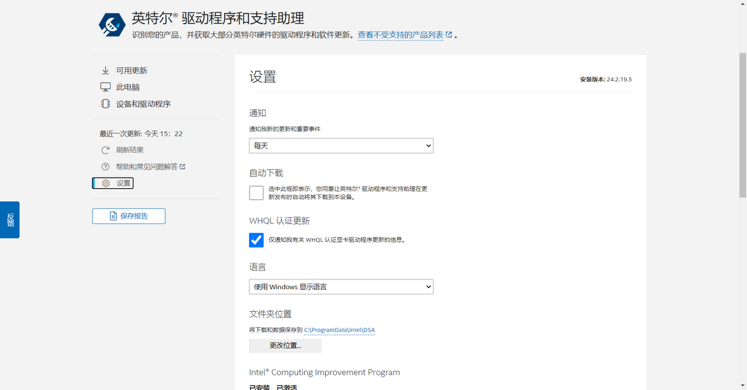Screen dimensions: 747x390
Task: Click the download icon beside 可用更新
Action: pyautogui.click(x=105, y=71)
